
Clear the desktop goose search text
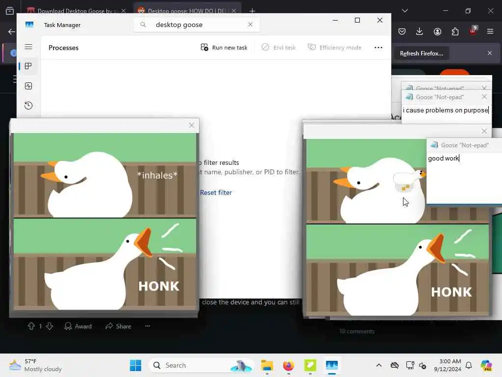click(x=250, y=25)
